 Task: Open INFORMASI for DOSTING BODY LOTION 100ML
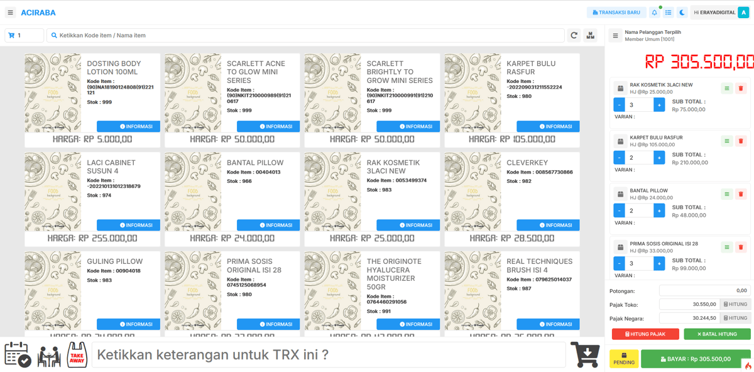click(128, 126)
